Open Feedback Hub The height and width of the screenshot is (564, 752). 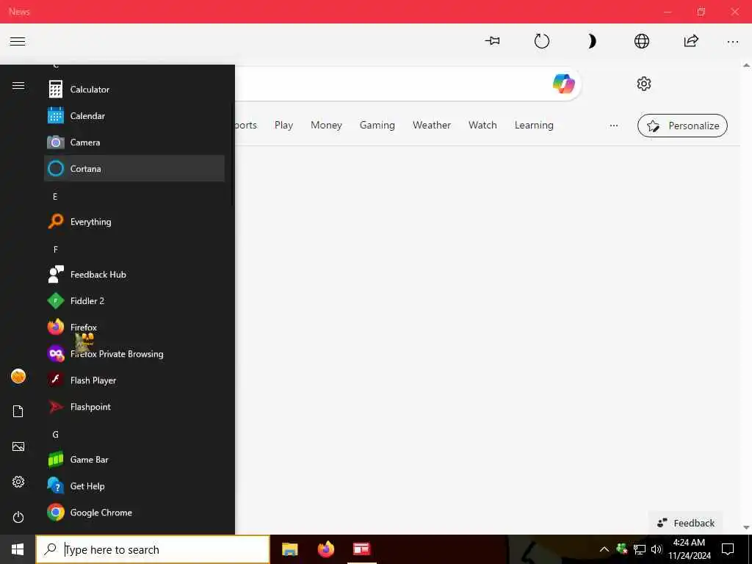point(134,275)
